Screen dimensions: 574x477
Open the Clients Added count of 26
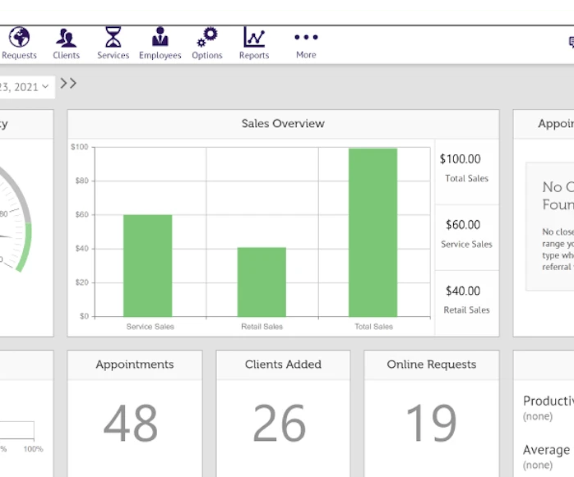pyautogui.click(x=280, y=424)
